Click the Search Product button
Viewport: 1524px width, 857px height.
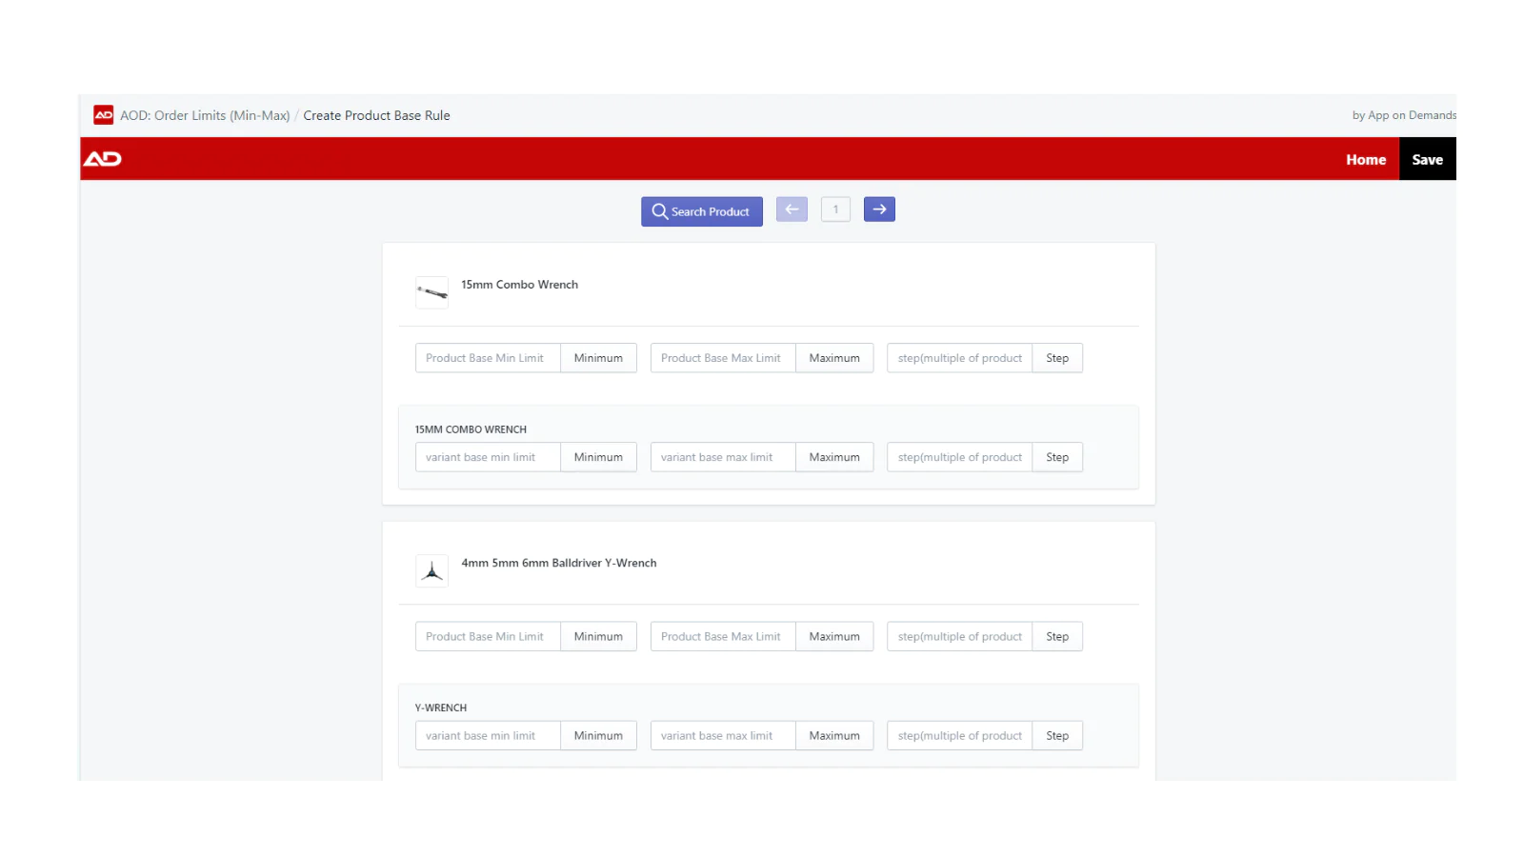pos(701,211)
